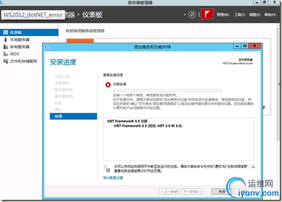Click the WDS role icon

coord(5,54)
